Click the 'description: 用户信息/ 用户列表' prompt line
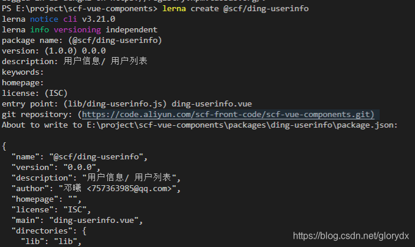The height and width of the screenshot is (247, 415). pos(74,61)
